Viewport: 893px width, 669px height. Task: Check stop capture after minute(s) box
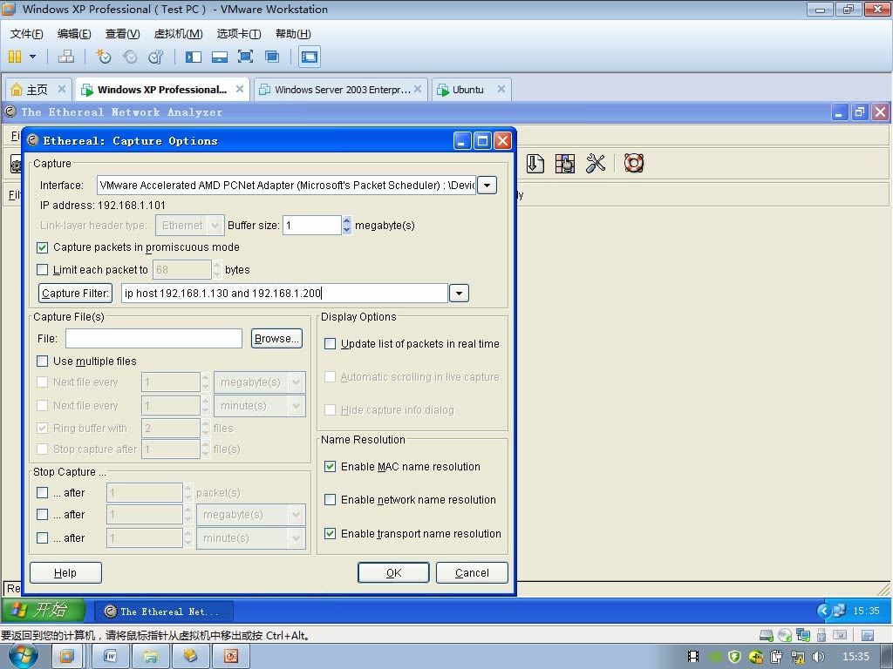pyautogui.click(x=42, y=537)
